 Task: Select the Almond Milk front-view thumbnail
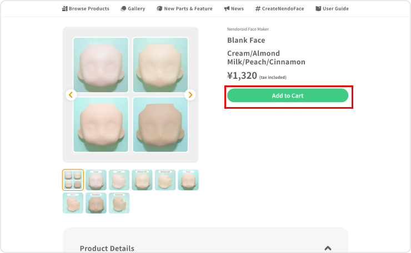(x=142, y=180)
